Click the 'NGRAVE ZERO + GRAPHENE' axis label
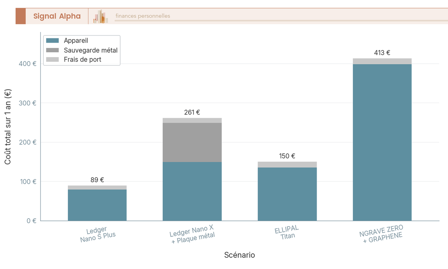 382,234
